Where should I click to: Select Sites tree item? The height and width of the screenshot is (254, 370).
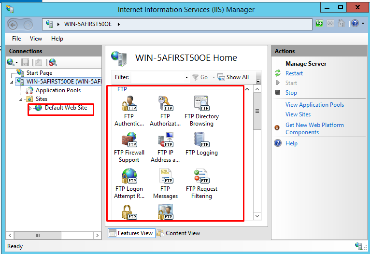point(41,99)
